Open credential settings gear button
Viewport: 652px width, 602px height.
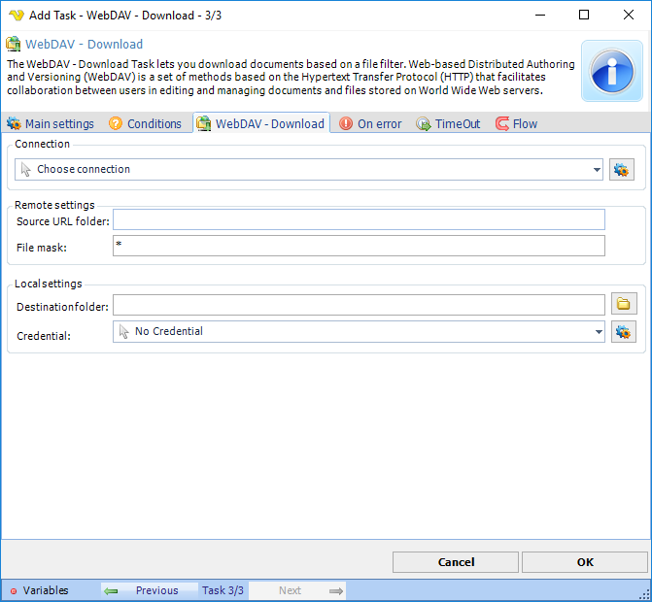pos(623,331)
